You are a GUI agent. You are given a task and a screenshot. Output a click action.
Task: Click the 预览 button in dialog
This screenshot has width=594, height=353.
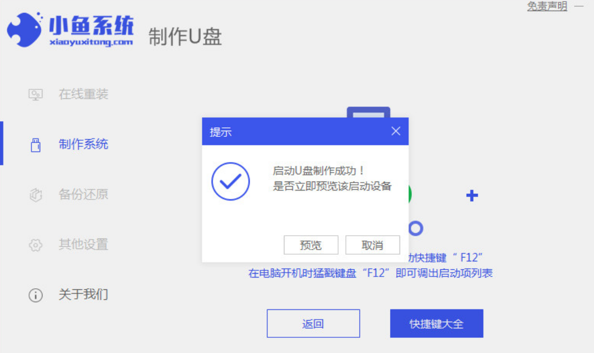tap(311, 245)
